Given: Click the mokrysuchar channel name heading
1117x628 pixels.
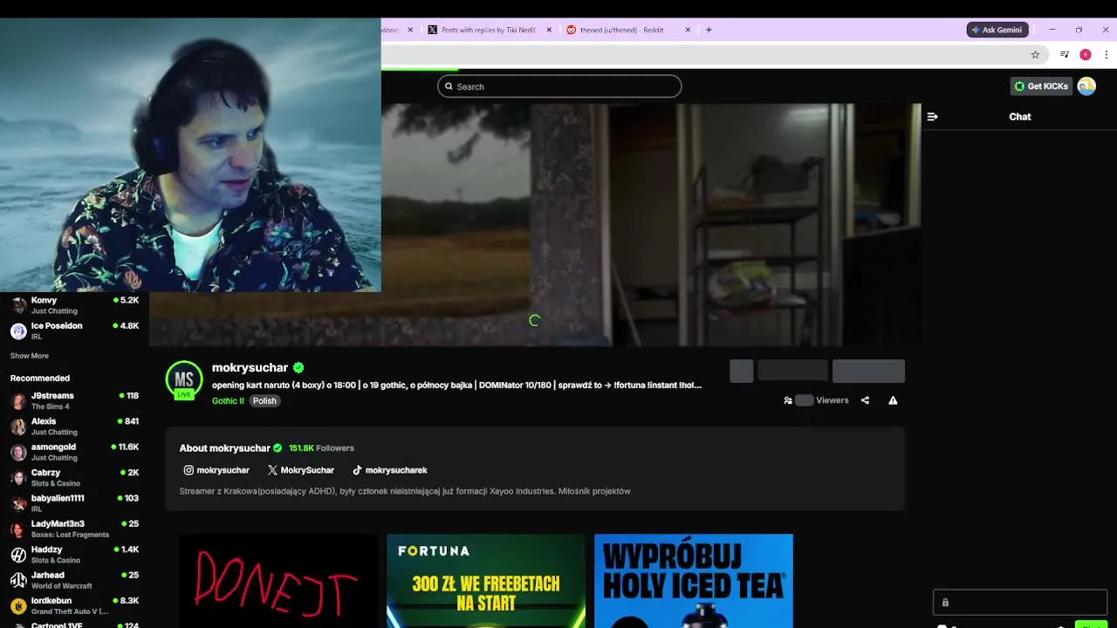Looking at the screenshot, I should click(x=250, y=367).
